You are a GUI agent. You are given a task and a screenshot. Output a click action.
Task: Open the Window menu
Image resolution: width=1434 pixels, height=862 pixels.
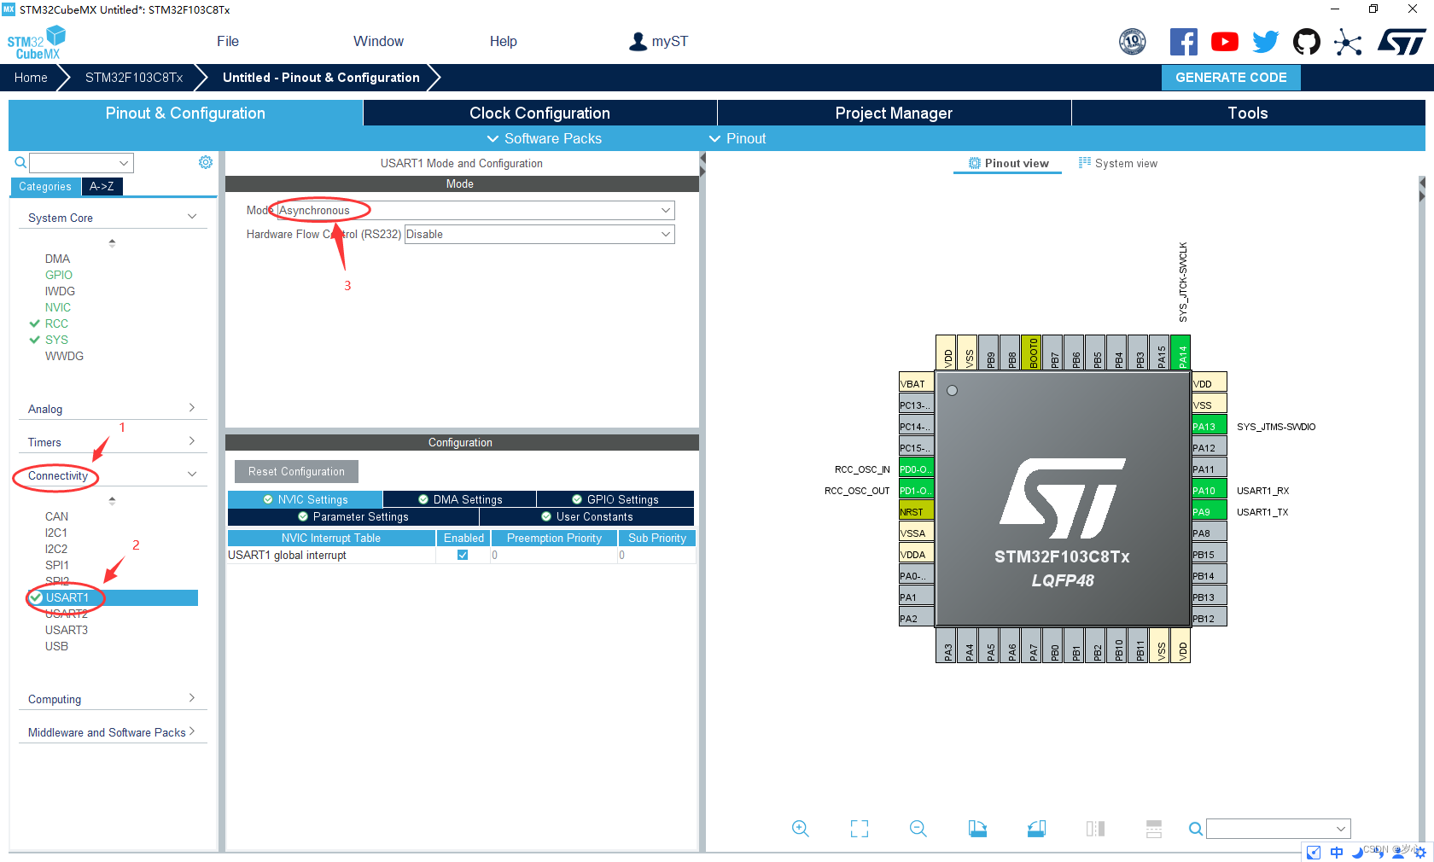378,41
